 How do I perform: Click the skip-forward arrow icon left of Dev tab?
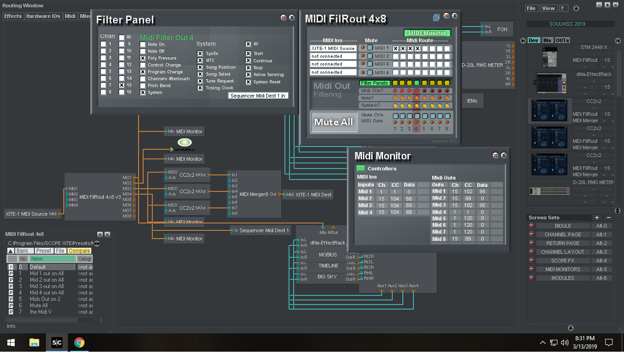coord(523,40)
